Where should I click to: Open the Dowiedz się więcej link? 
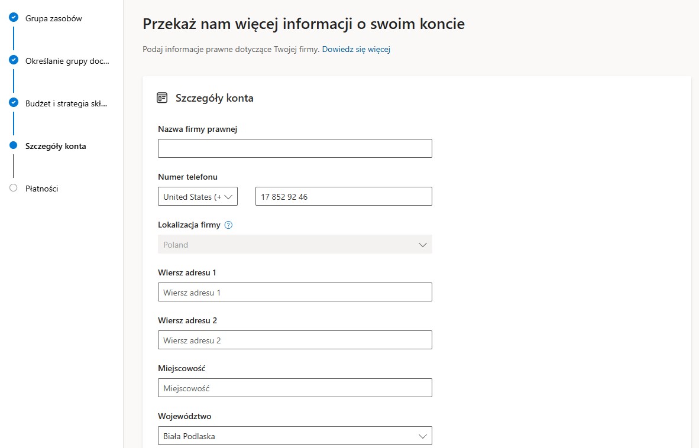(356, 50)
